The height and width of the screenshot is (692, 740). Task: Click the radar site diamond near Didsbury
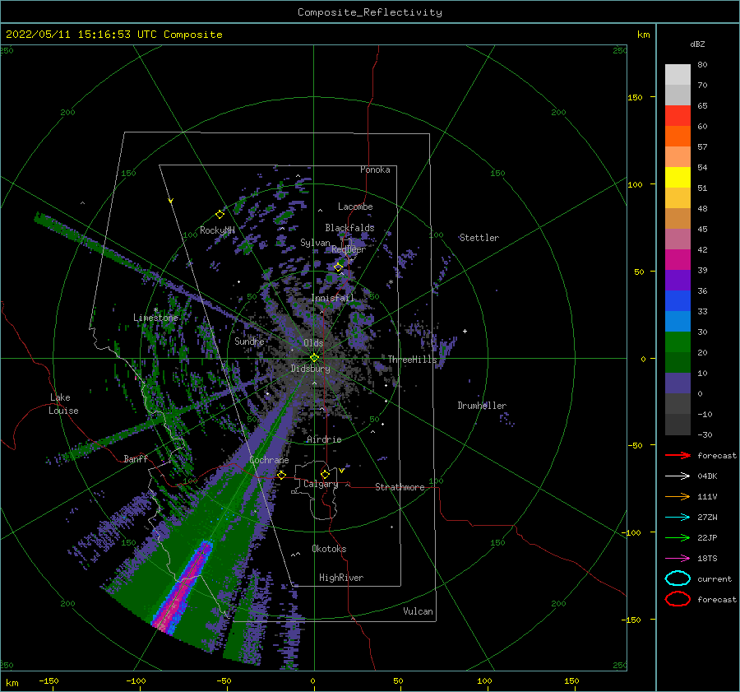click(314, 358)
